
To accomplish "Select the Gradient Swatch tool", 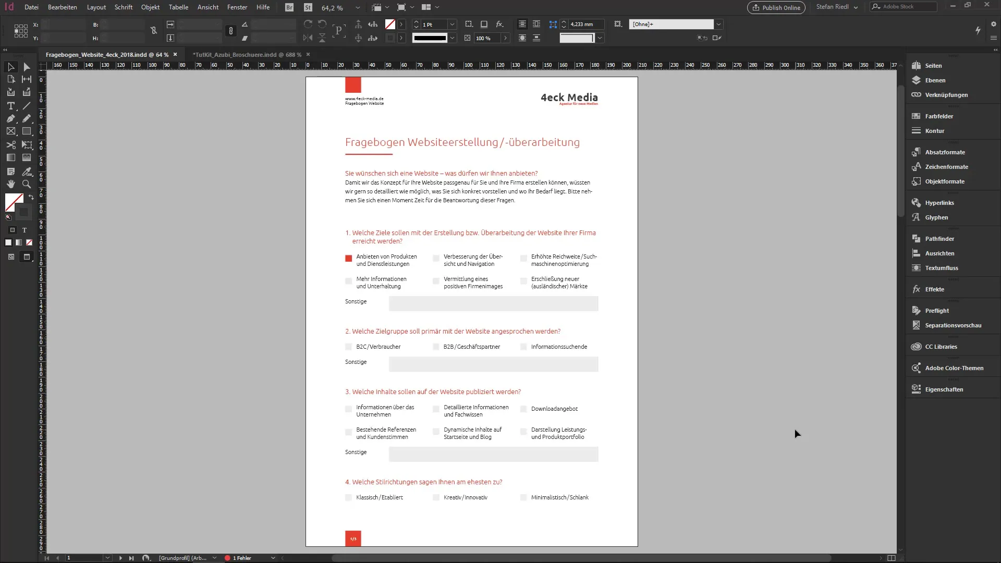I will [x=10, y=157].
